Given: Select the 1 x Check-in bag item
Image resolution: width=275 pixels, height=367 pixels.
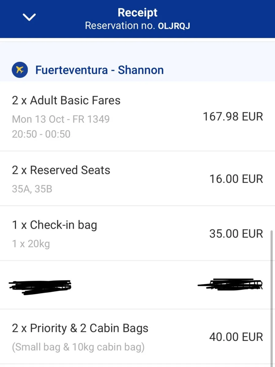Looking at the screenshot, I should [x=54, y=225].
